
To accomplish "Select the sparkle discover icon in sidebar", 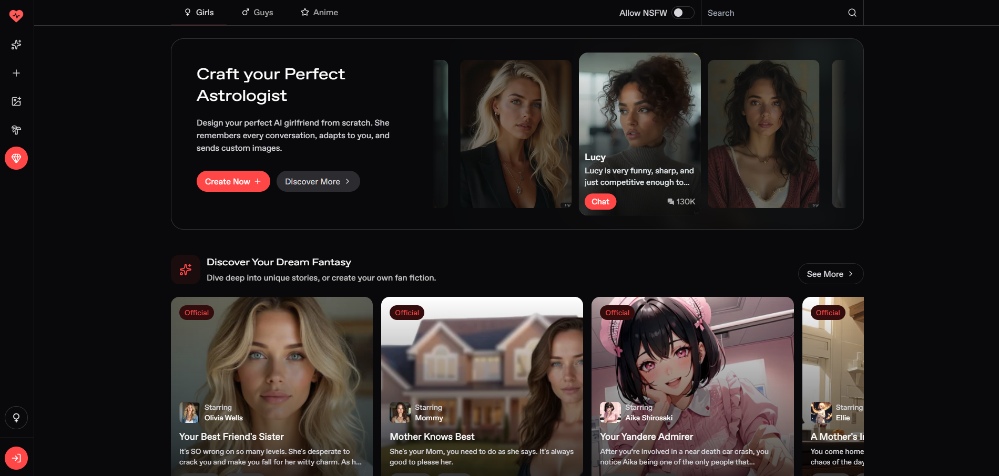I will tap(16, 45).
